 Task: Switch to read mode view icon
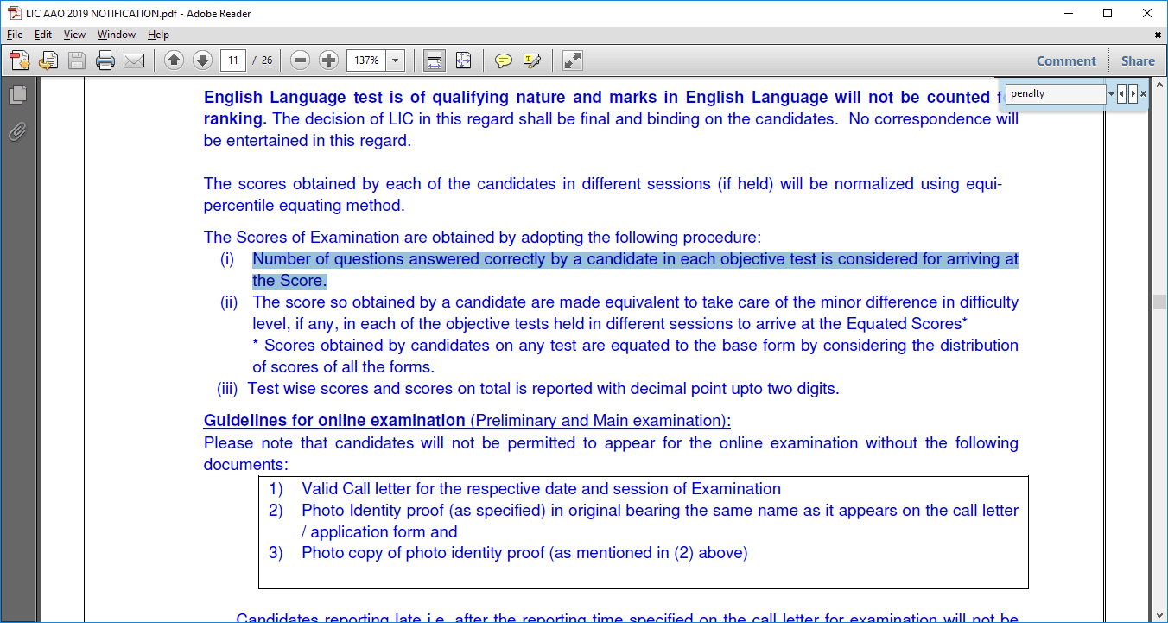(x=572, y=60)
